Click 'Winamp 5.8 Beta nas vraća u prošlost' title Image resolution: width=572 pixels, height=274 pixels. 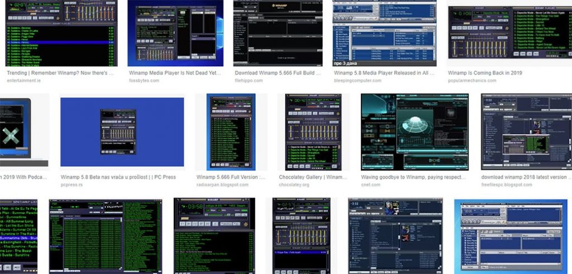click(118, 177)
